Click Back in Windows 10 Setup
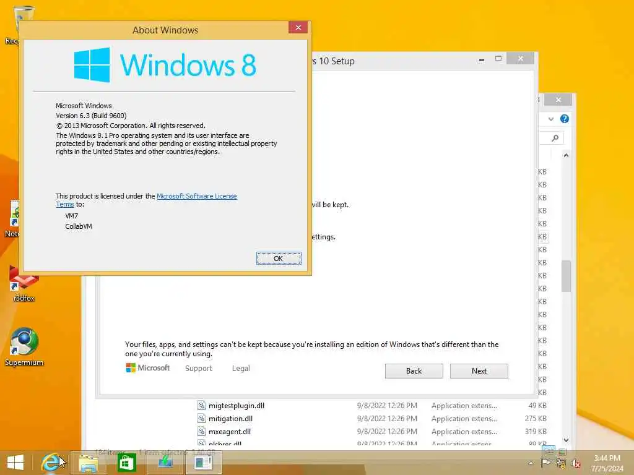The height and width of the screenshot is (475, 634). pos(414,371)
